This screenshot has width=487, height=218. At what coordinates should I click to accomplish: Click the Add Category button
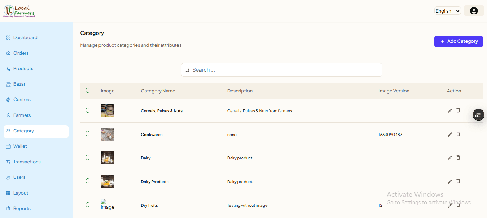(x=459, y=41)
